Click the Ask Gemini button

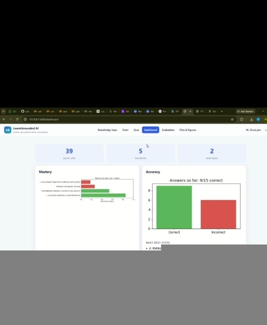tap(246, 112)
